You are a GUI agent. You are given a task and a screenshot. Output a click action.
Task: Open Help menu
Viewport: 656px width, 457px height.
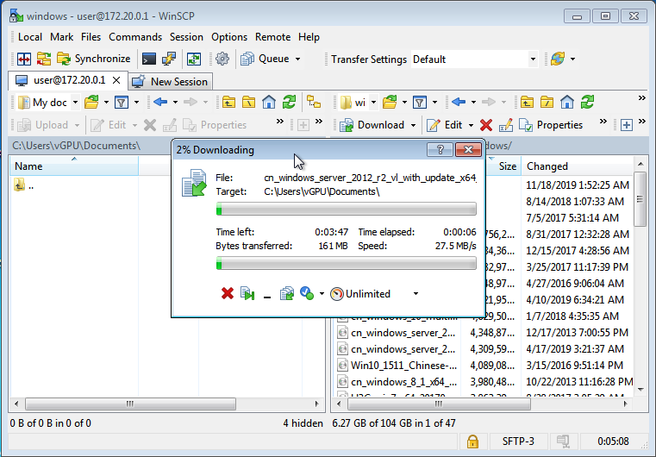pos(309,37)
